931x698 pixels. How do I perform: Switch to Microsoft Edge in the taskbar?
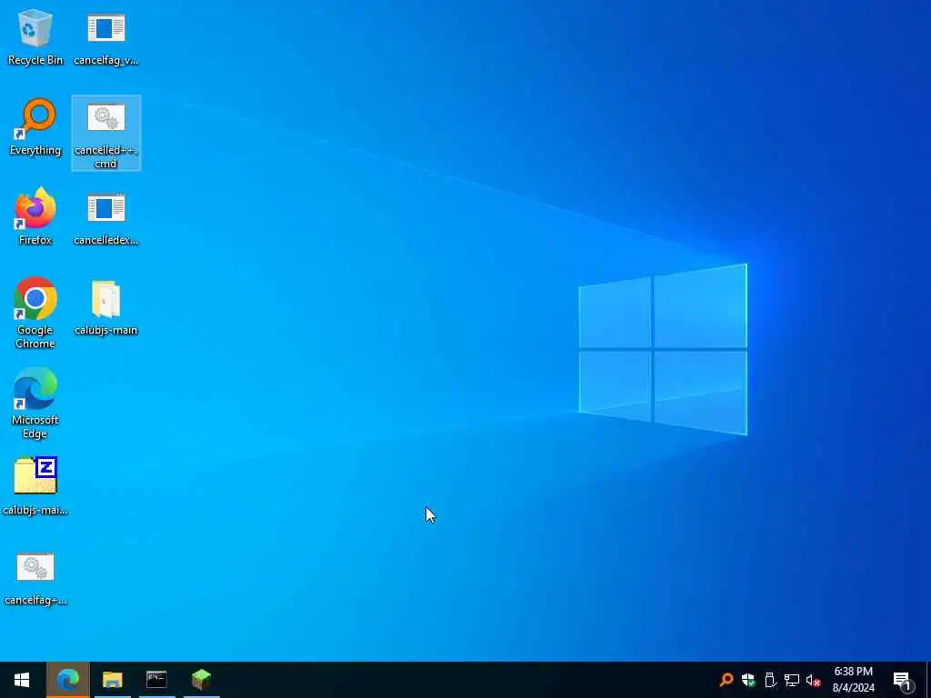coord(67,680)
